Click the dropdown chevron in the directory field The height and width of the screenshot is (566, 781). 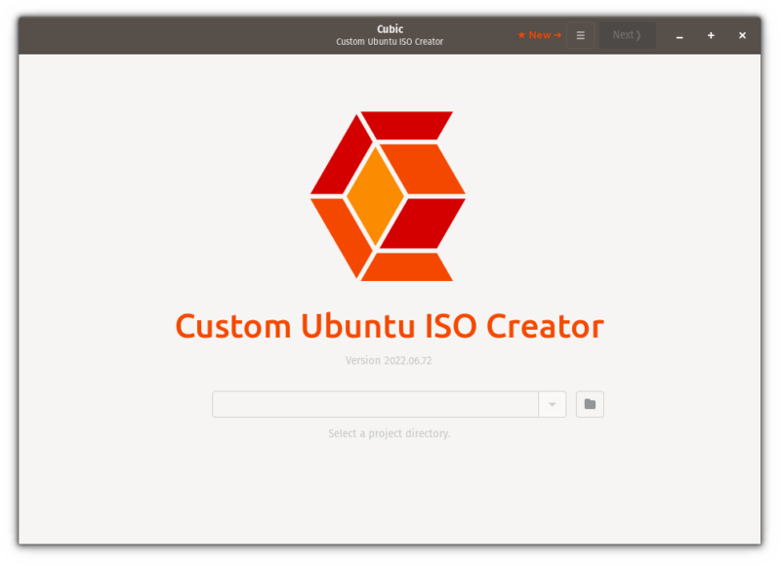tap(552, 403)
